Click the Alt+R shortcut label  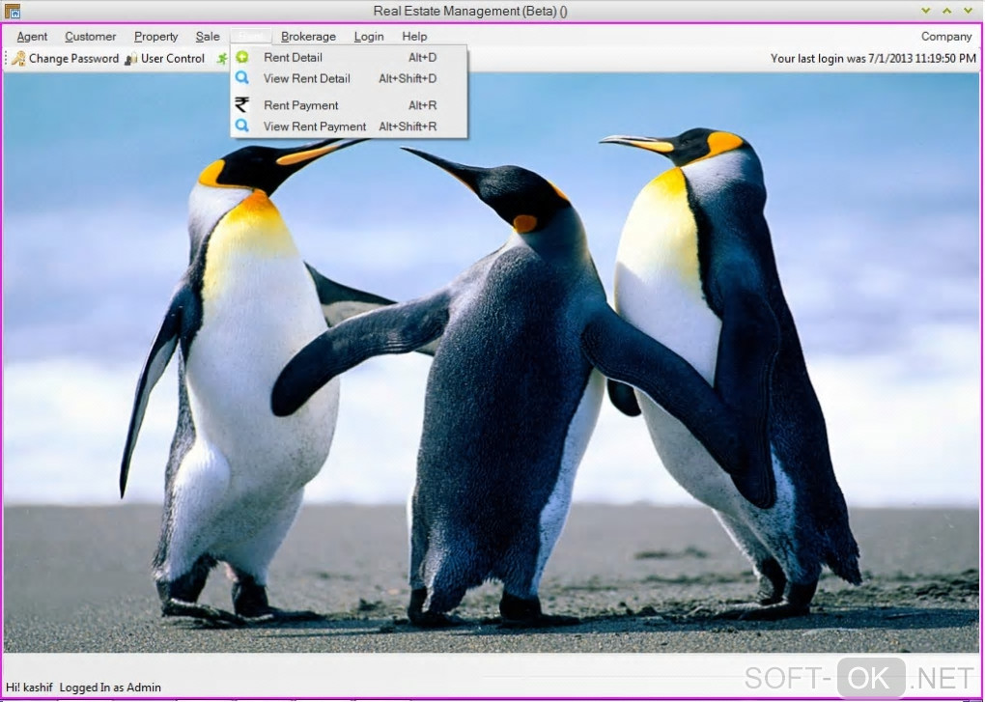tap(422, 105)
